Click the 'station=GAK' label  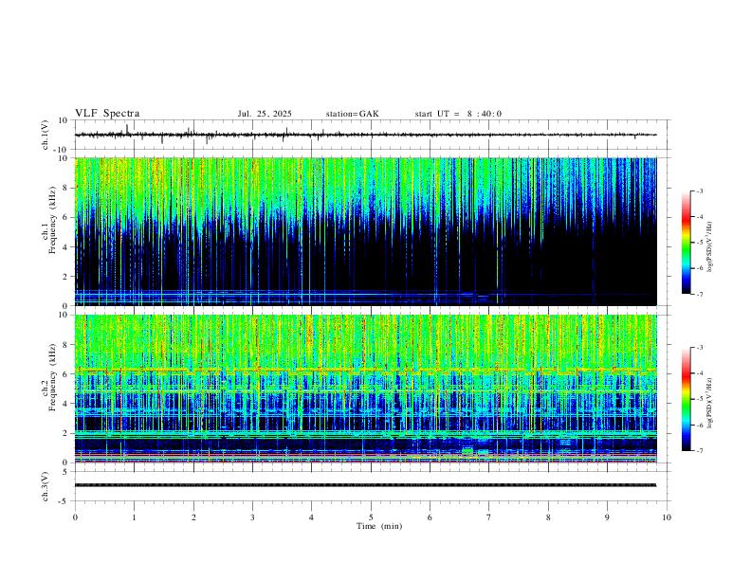[352, 114]
